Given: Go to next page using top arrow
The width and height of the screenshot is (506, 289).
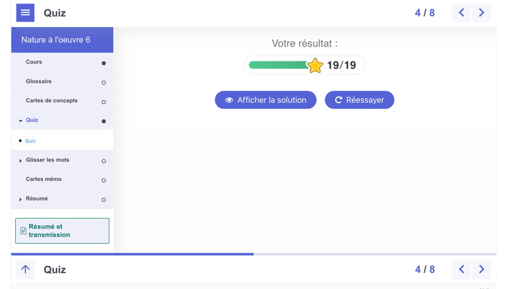Looking at the screenshot, I should coord(481,13).
